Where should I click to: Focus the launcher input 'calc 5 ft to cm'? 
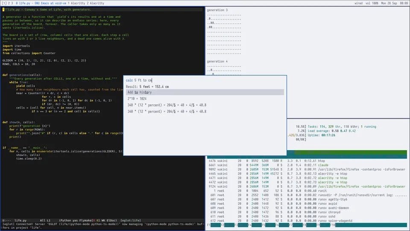205,80
